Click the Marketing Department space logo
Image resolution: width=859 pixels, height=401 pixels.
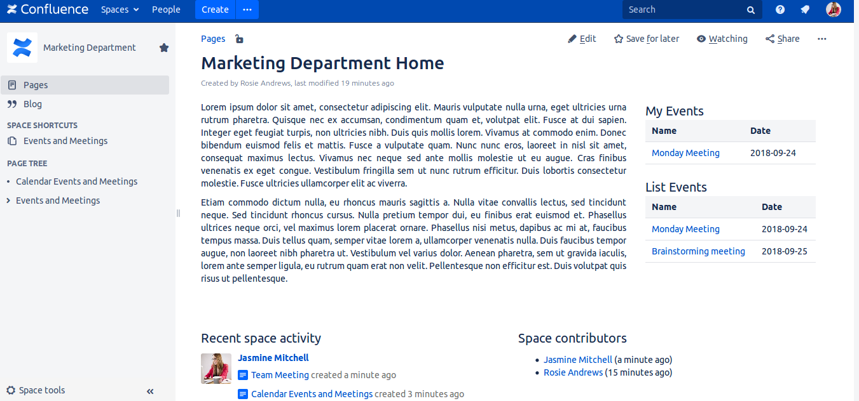coord(22,48)
